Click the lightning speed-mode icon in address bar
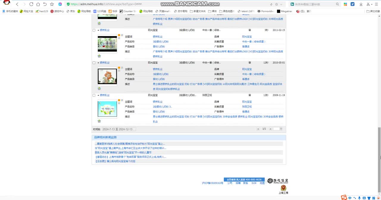Viewport: 381px width, 200px height. [271, 4]
